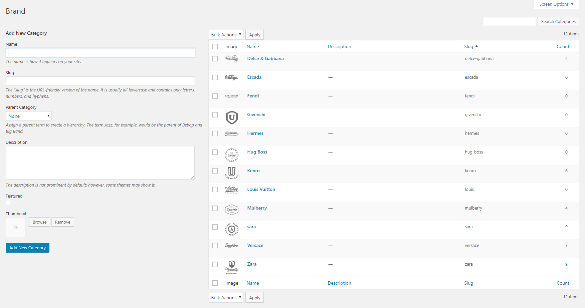Sort by Description column header

(339, 46)
